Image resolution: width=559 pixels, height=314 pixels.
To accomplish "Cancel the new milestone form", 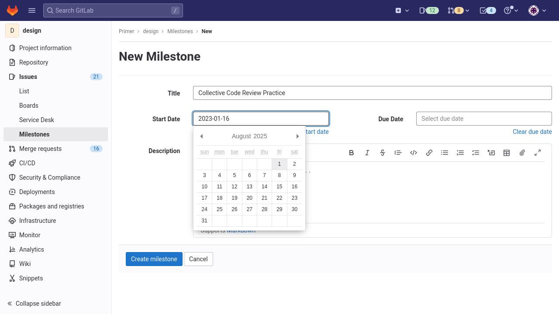I will tap(198, 259).
